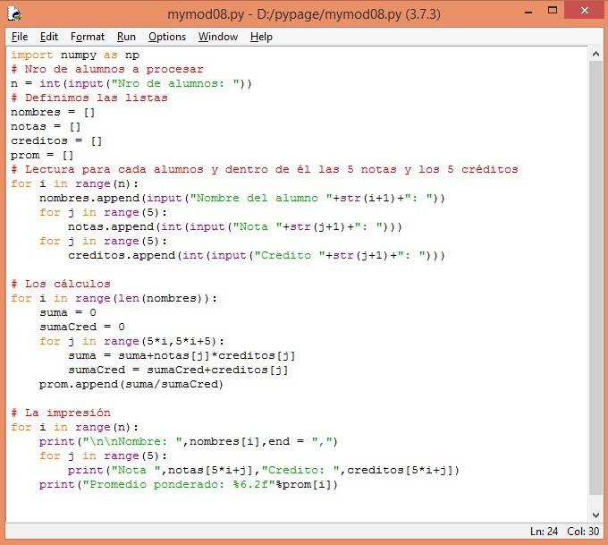Click the nombres.append input line
The image size is (608, 545).
(x=242, y=199)
